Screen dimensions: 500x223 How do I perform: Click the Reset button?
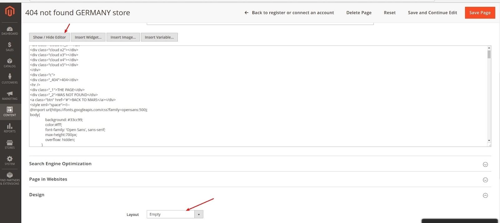(390, 13)
